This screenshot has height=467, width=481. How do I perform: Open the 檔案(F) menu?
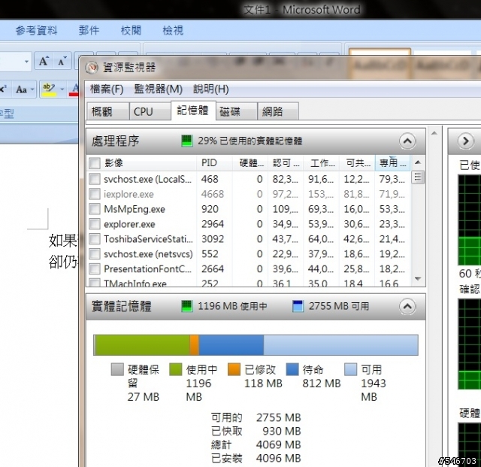pyautogui.click(x=107, y=89)
